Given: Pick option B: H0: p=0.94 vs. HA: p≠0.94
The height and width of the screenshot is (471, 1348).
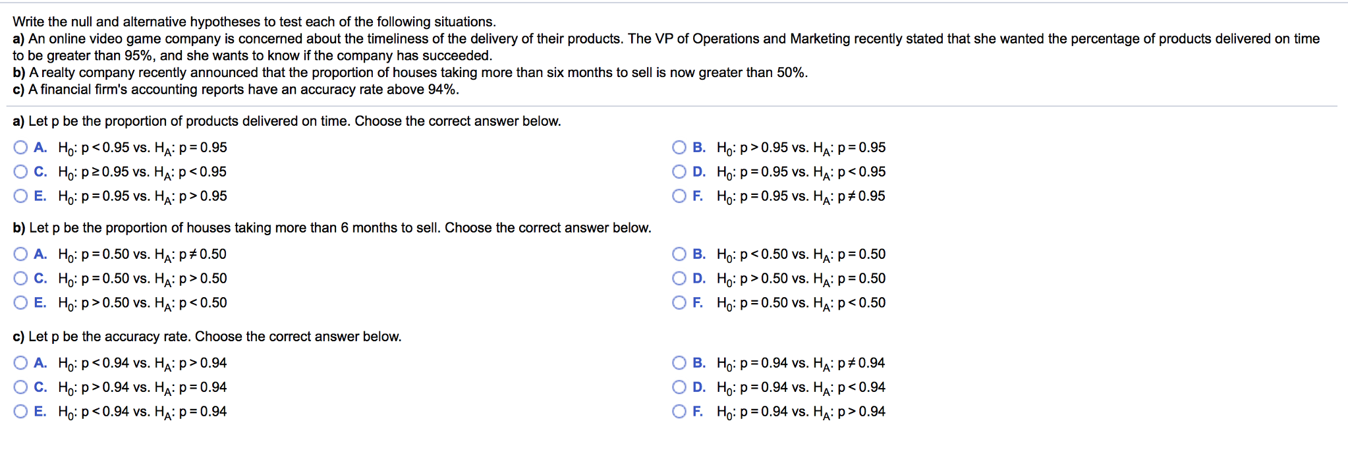Looking at the screenshot, I should (679, 362).
